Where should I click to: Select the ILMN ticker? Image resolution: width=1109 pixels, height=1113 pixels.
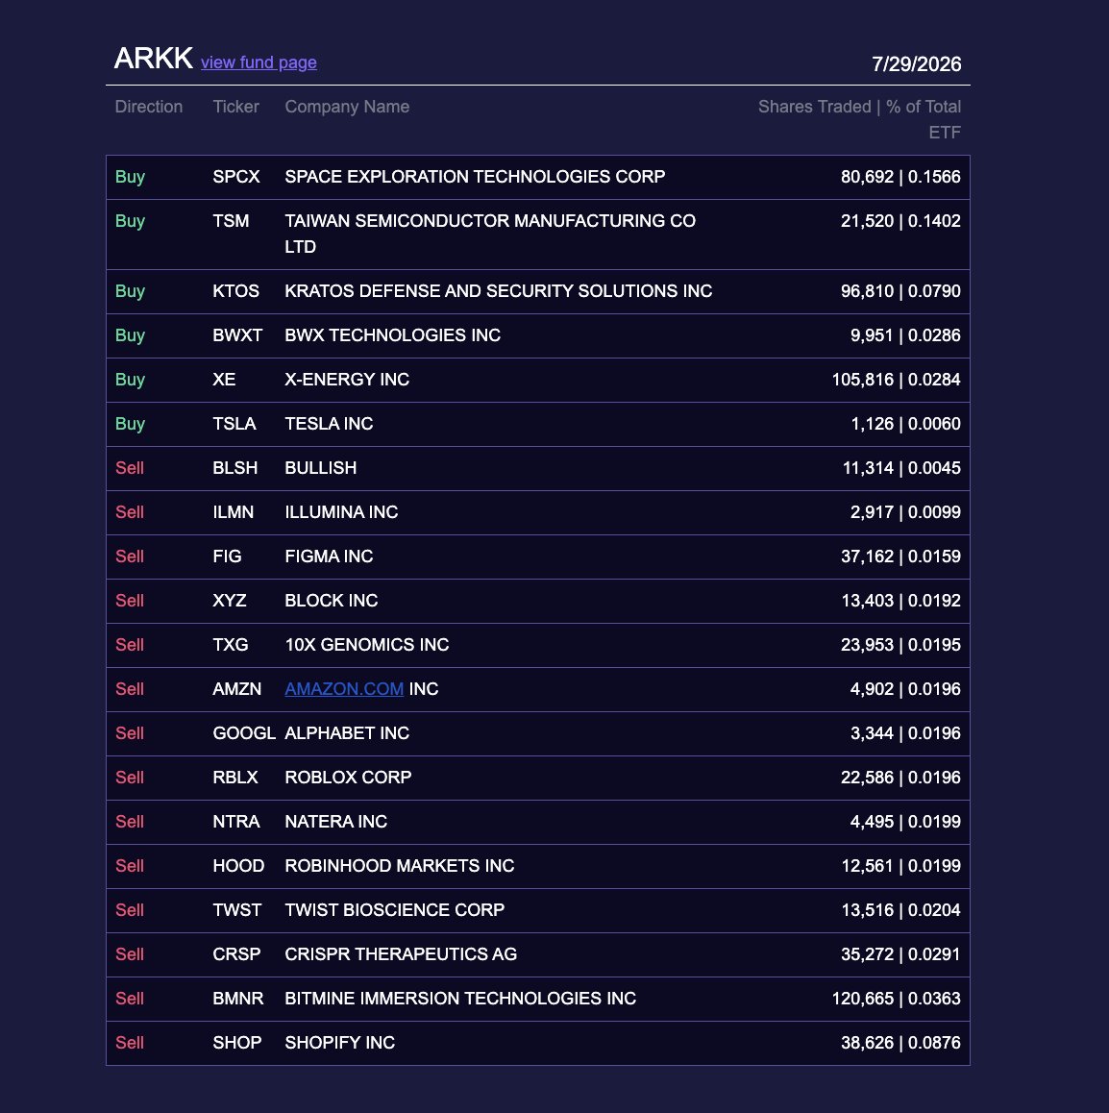[234, 511]
